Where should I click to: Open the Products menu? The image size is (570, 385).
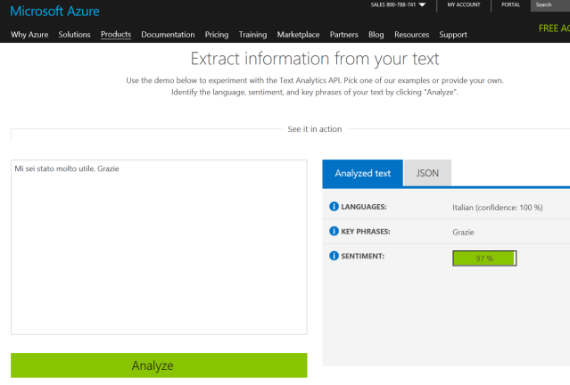click(x=116, y=35)
